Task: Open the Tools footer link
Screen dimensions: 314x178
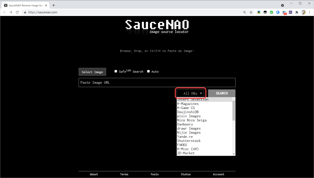Action: point(155,174)
